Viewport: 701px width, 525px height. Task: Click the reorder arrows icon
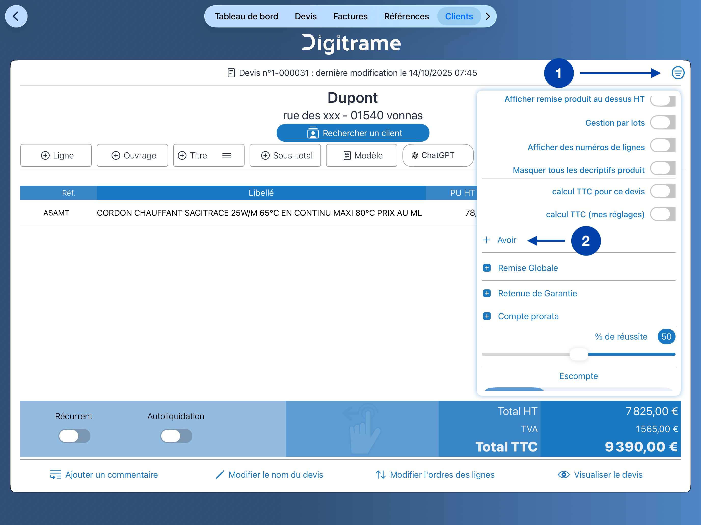click(x=381, y=475)
